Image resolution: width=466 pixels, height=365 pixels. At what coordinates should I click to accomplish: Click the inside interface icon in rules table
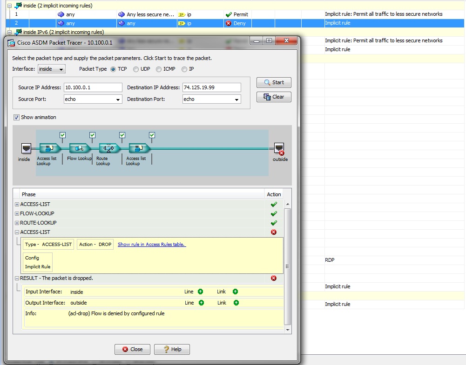point(19,5)
